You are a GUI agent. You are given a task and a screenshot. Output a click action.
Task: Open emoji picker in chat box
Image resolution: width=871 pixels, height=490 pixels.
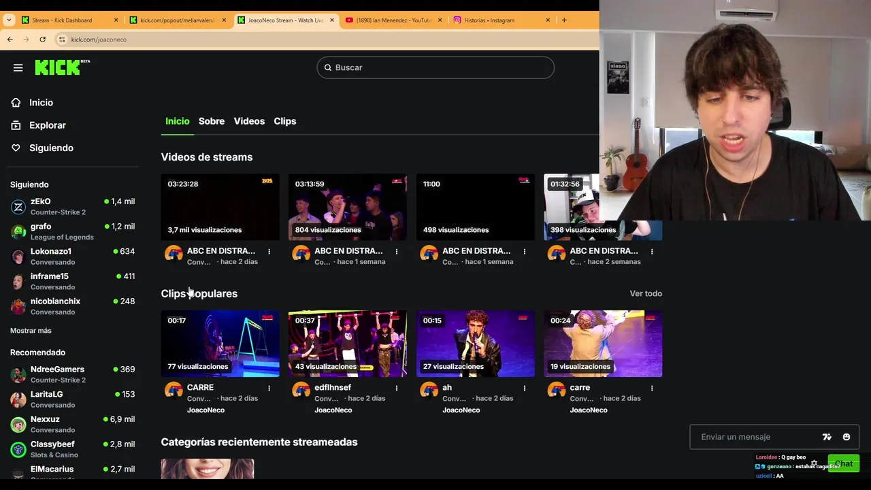847,437
